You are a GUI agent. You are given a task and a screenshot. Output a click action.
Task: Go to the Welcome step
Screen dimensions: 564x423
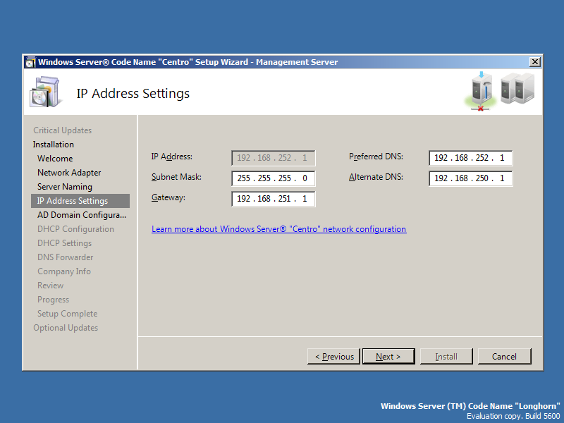pos(55,158)
